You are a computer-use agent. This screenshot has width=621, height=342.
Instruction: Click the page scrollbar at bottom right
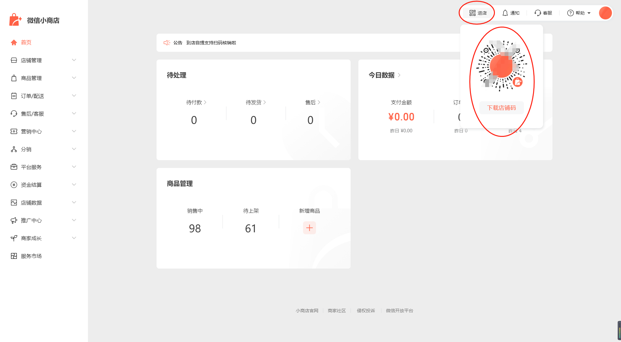619,331
